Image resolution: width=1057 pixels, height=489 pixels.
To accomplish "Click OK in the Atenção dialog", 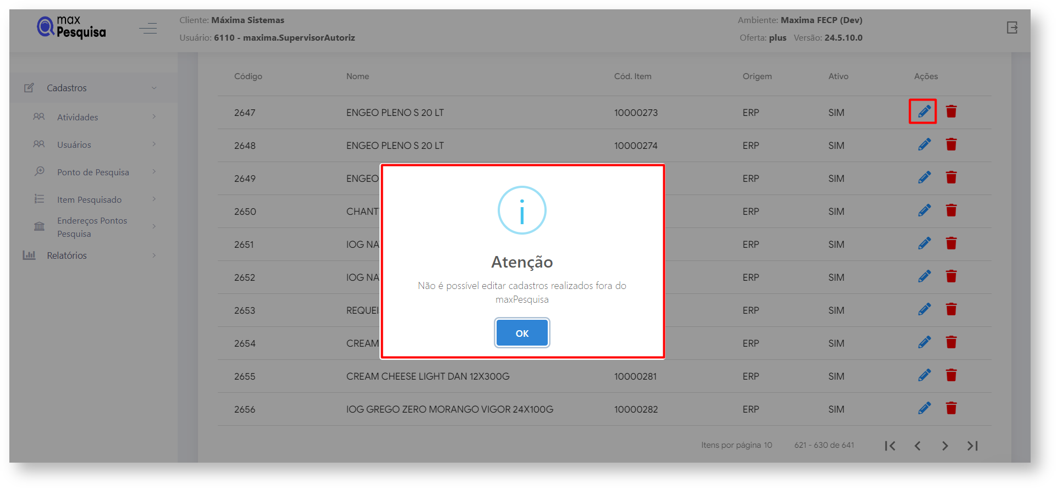I will click(521, 333).
